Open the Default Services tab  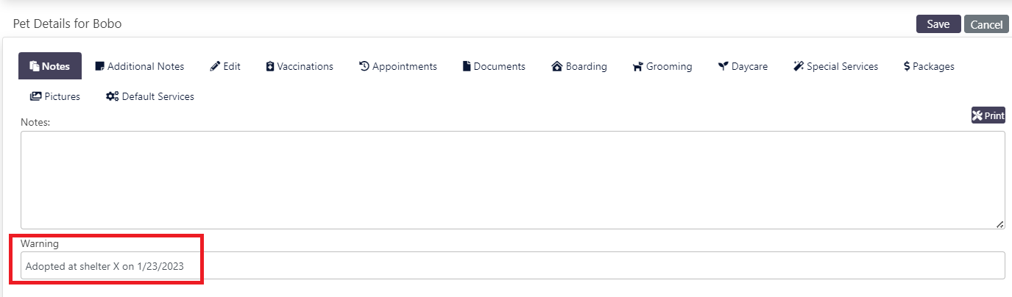tap(150, 96)
